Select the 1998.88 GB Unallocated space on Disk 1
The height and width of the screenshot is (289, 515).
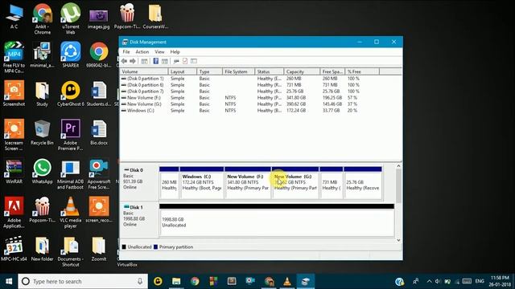(277, 220)
